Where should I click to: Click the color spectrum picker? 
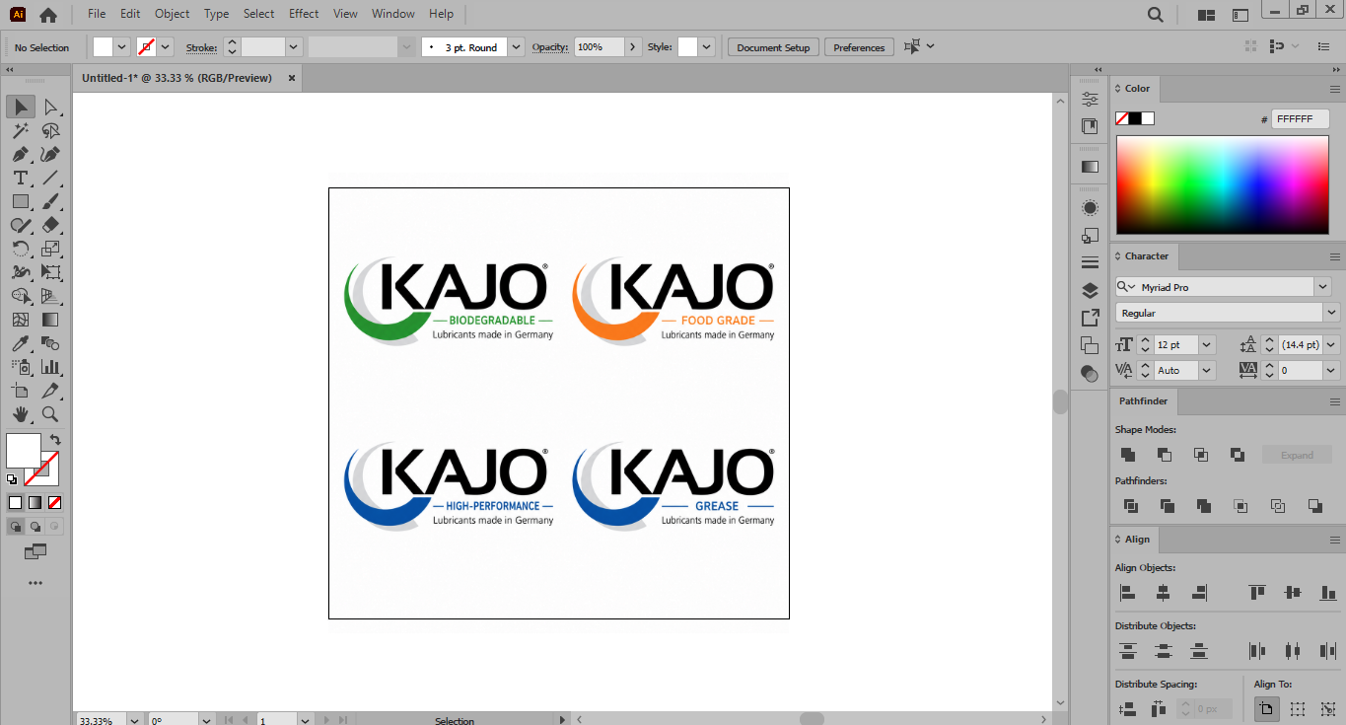[x=1223, y=184]
